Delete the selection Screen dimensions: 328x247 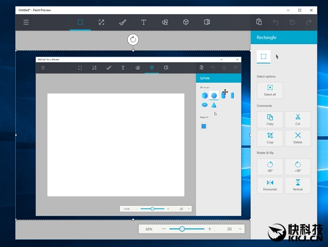298,138
